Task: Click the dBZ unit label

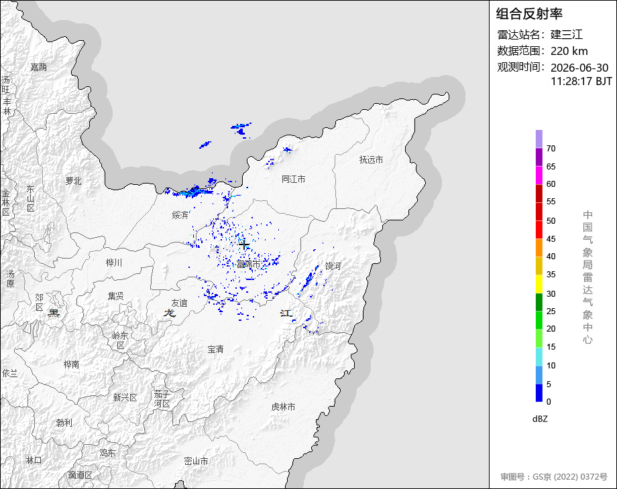Action: coord(540,419)
